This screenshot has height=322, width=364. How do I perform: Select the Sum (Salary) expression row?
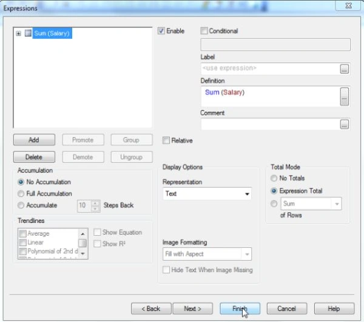pos(52,33)
